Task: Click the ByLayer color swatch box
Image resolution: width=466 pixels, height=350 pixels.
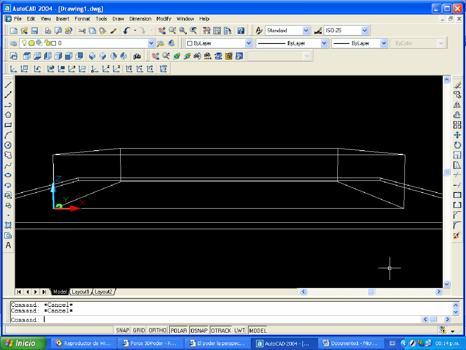Action: tap(190, 43)
